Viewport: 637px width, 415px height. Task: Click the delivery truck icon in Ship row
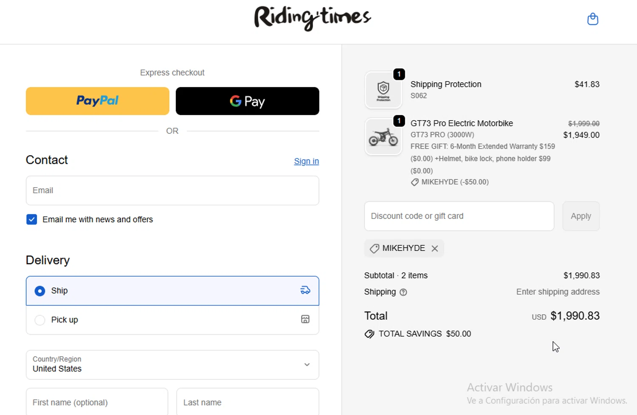(x=305, y=290)
